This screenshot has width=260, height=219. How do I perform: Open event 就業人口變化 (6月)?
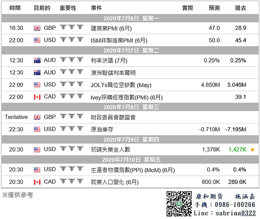pos(114,182)
